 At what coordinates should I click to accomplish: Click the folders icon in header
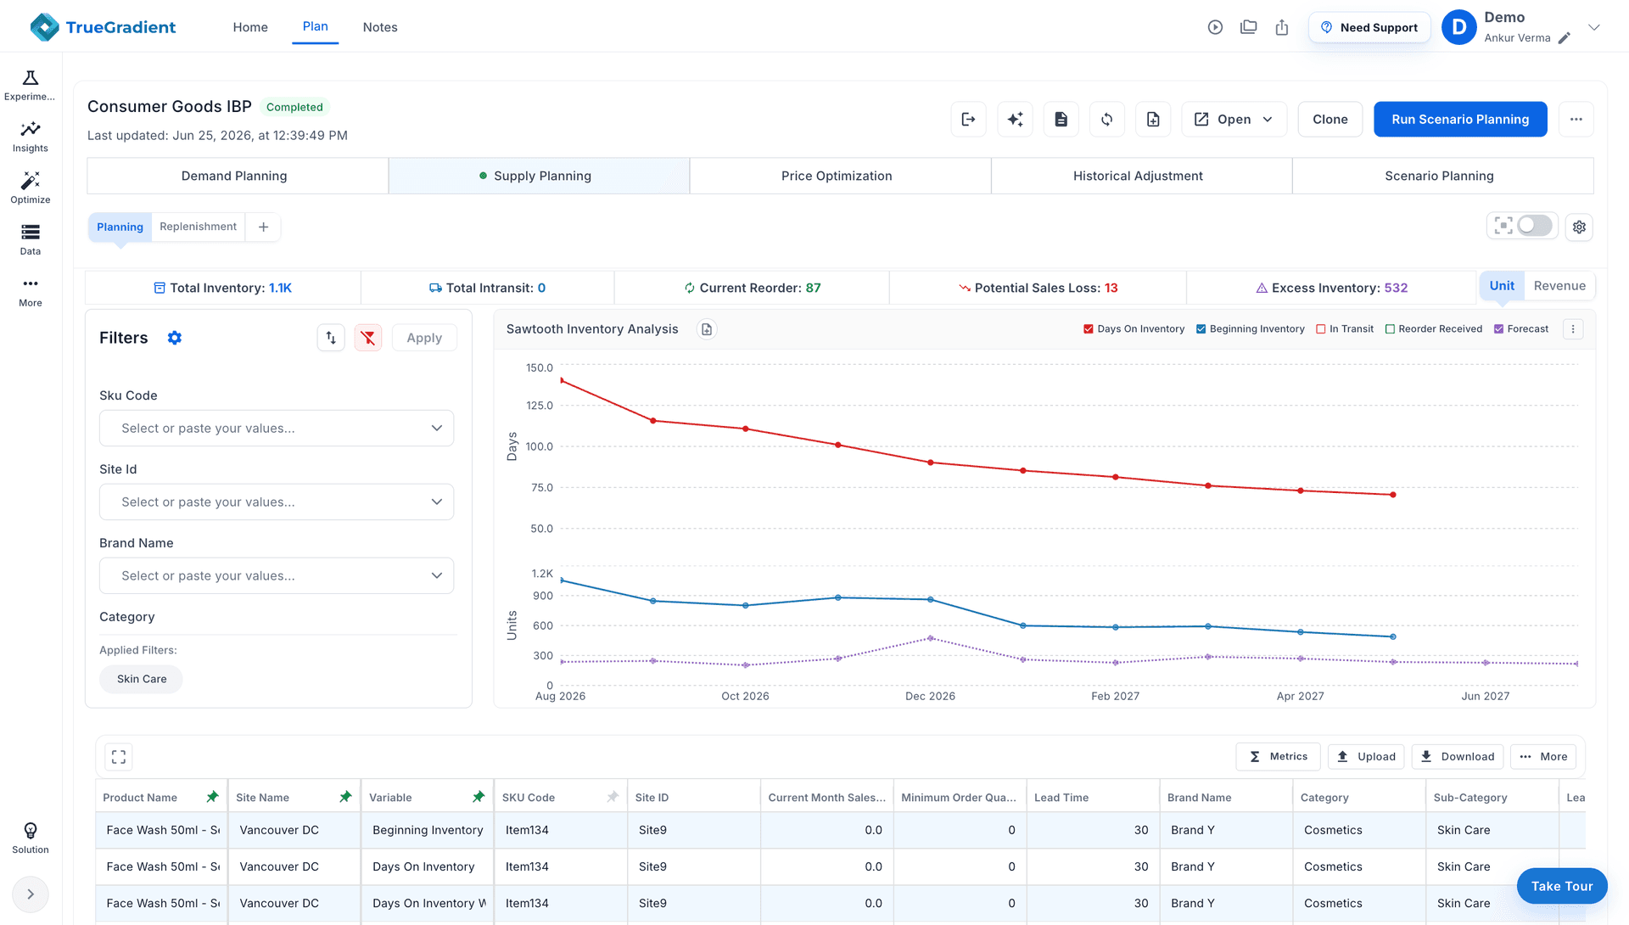click(1248, 27)
